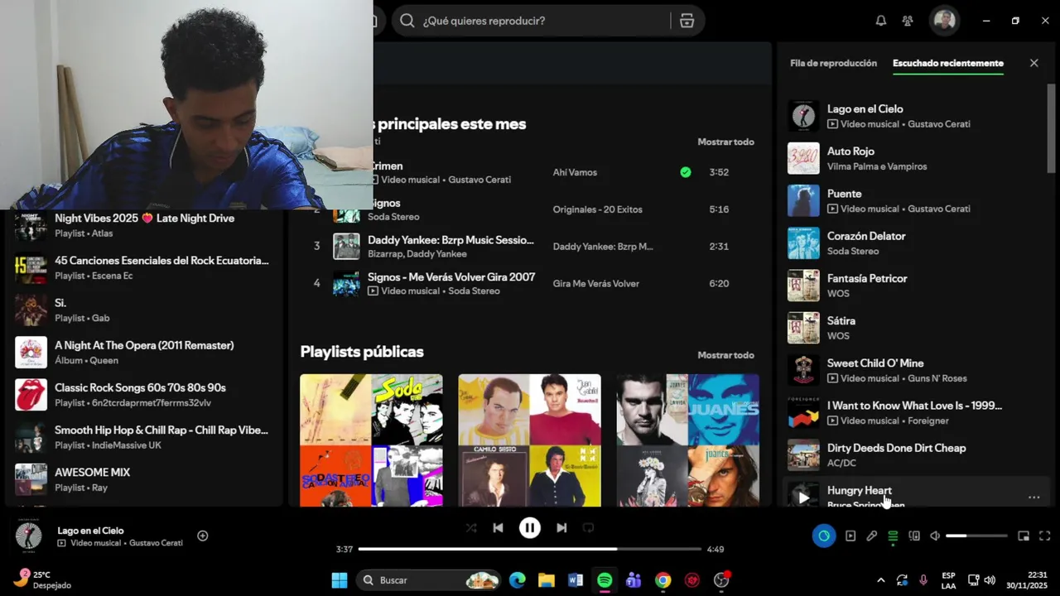Open the user profile avatar
This screenshot has width=1060, height=596.
click(944, 21)
